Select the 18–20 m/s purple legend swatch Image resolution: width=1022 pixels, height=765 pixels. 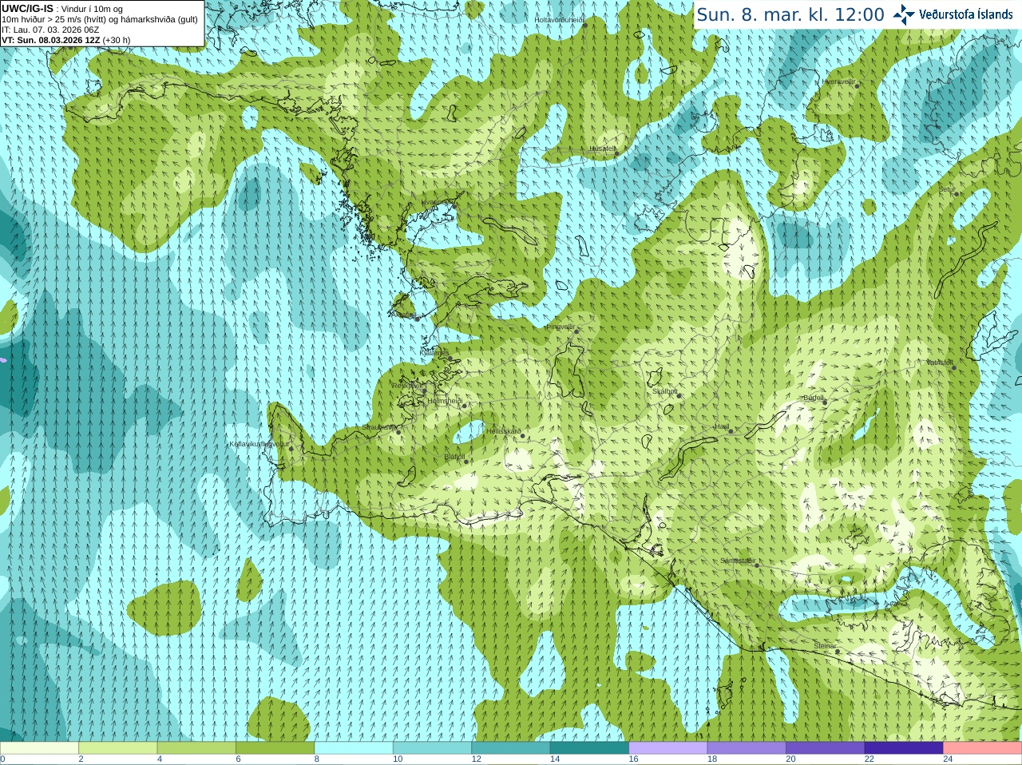pos(747,748)
